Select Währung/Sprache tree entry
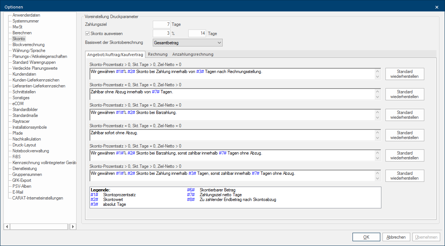445x246 pixels. pos(28,51)
